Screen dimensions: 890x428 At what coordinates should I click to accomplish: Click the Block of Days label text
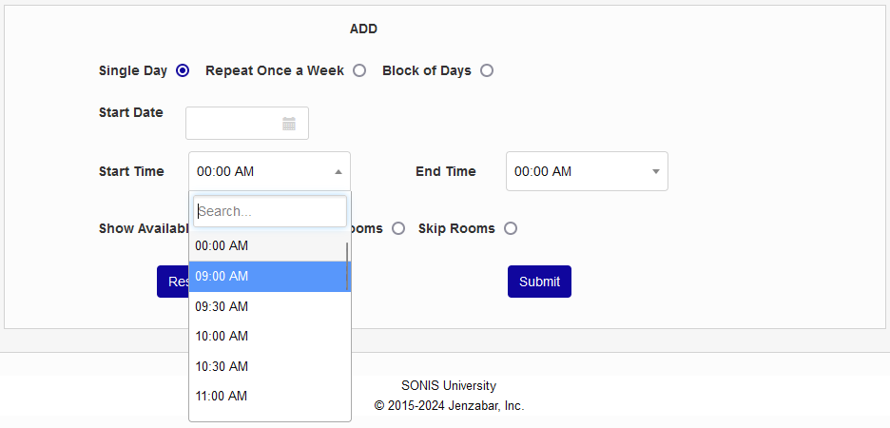click(x=426, y=70)
